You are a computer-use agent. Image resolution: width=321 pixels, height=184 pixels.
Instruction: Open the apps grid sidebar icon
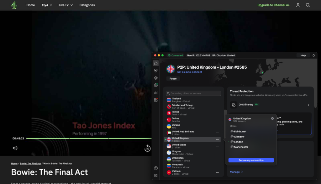tap(156, 100)
